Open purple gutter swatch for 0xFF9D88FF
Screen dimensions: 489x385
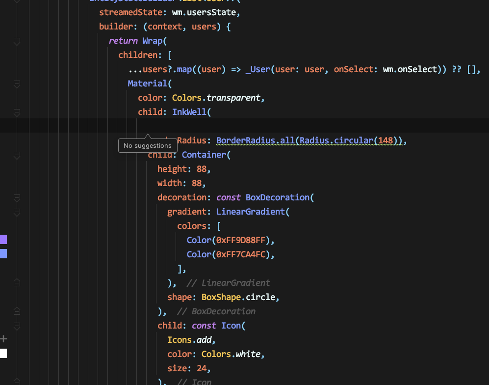click(3, 240)
